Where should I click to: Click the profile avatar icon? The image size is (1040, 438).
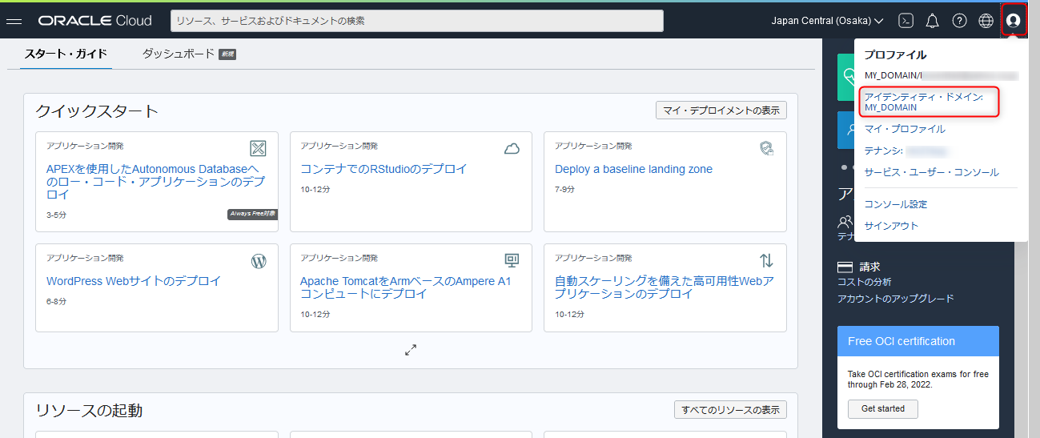(1014, 21)
